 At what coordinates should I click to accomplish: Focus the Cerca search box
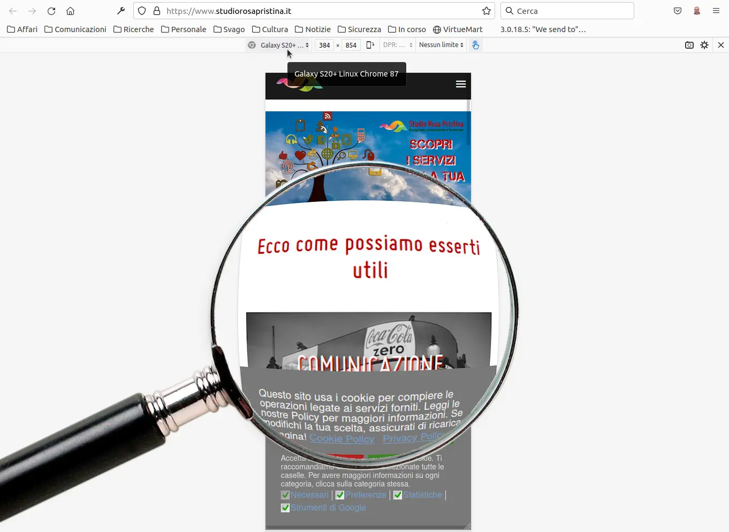pos(567,11)
